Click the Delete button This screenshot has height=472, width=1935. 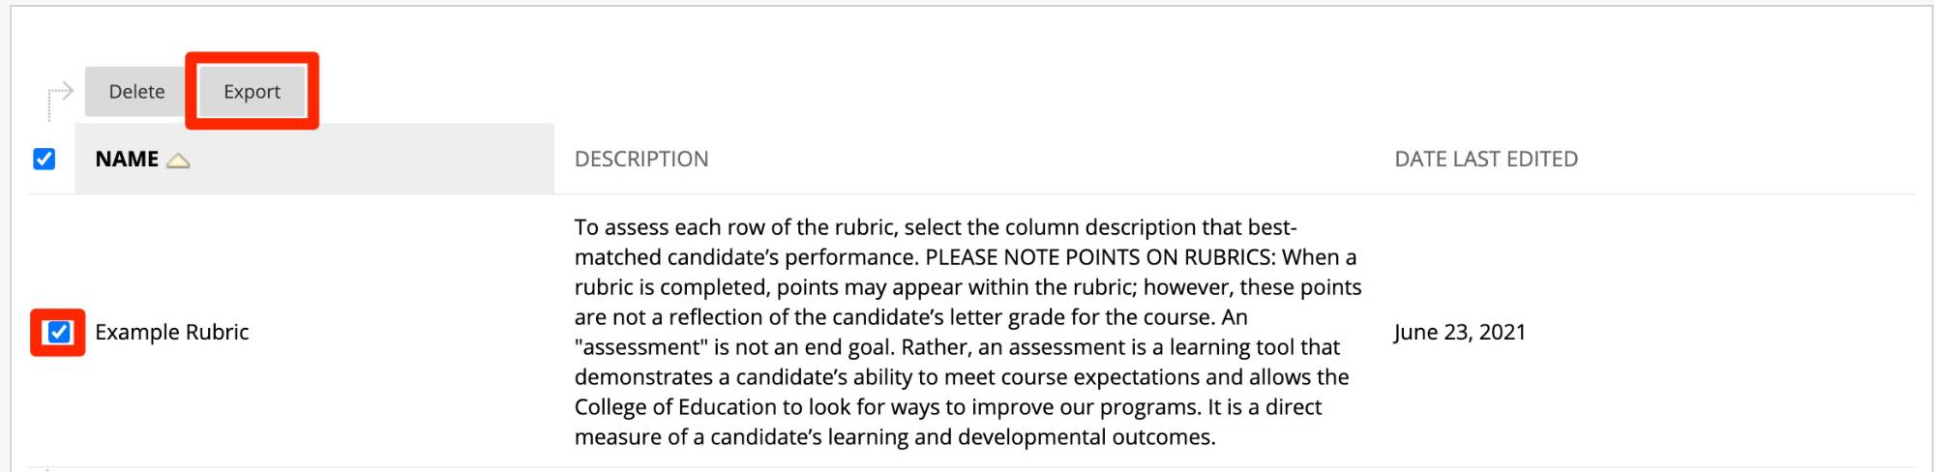click(x=136, y=92)
